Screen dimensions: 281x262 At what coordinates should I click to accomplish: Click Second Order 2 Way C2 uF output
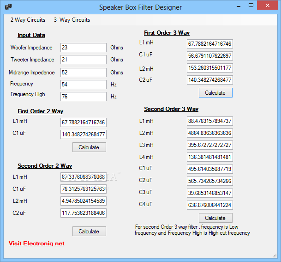tap(84, 213)
